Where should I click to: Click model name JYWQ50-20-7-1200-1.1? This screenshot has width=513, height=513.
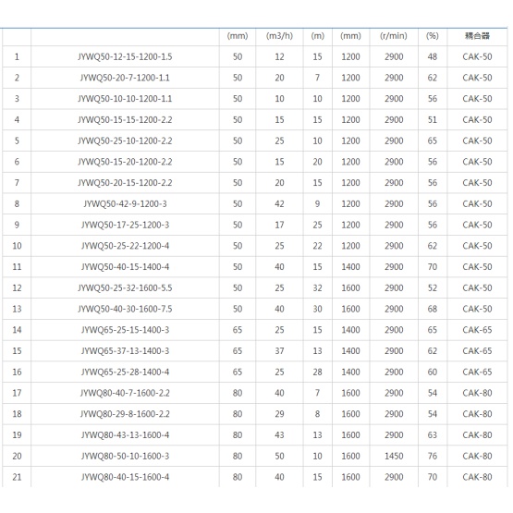(x=125, y=78)
